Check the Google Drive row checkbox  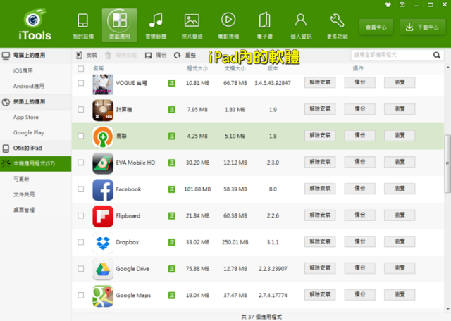[81, 269]
